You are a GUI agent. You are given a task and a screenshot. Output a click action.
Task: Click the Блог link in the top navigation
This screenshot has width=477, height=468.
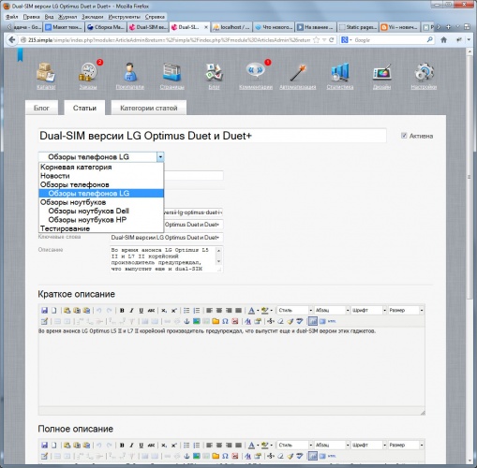tap(214, 87)
